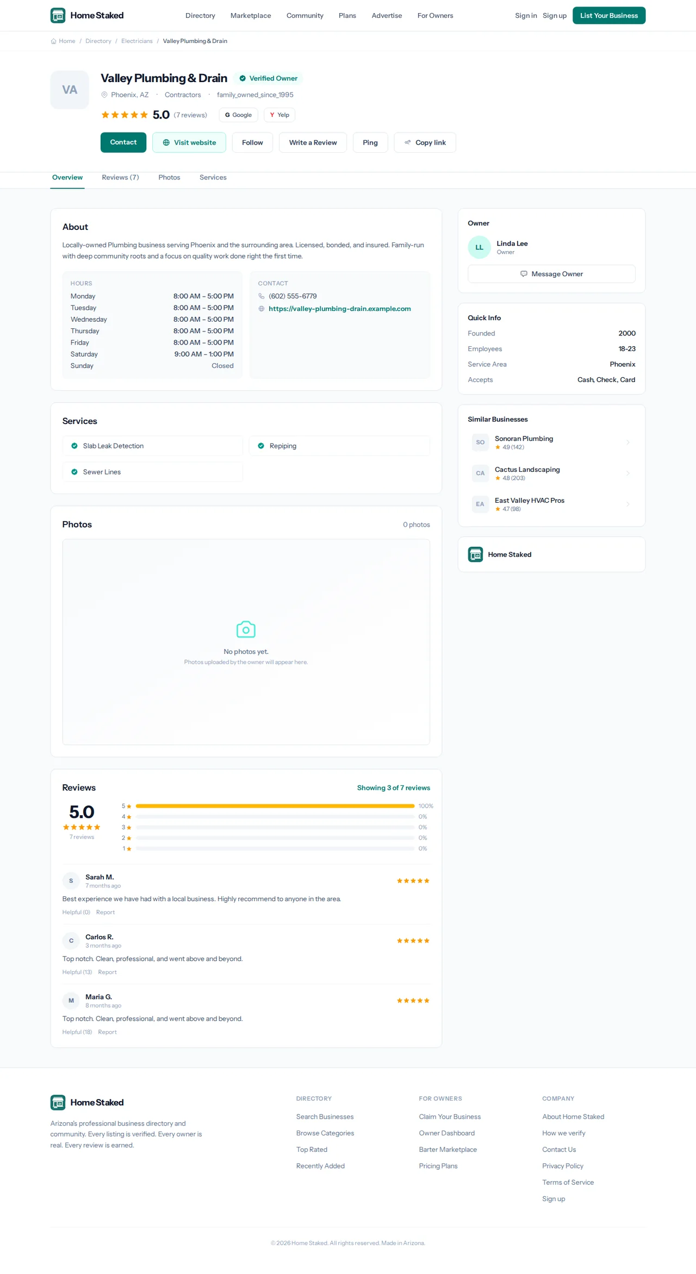
Task: Mark Sarah M.'s review Helpful (0)
Action: [x=76, y=913]
